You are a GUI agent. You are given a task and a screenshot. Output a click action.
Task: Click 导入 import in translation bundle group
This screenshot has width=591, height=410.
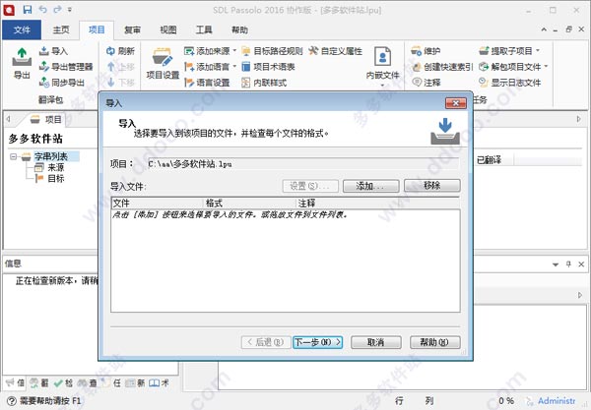pyautogui.click(x=53, y=51)
